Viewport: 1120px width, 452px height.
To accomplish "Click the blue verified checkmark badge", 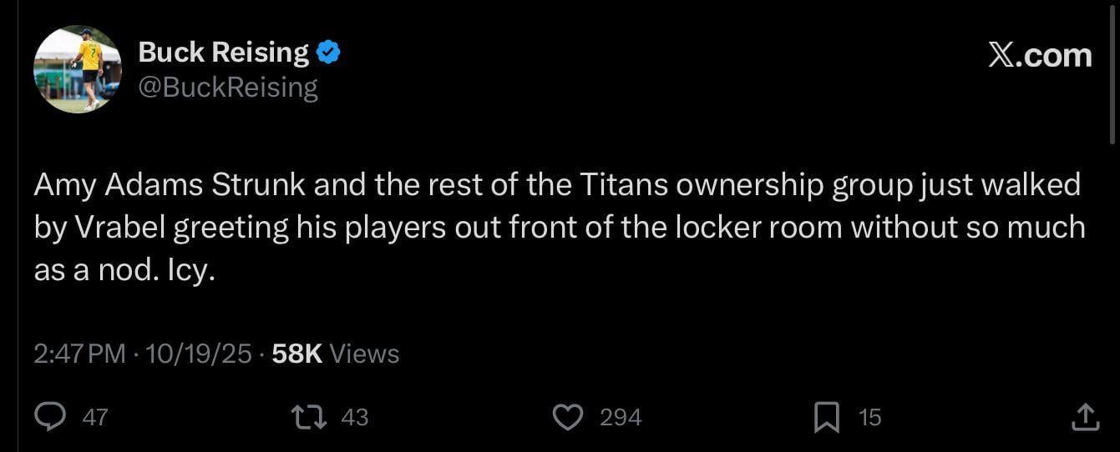I will tap(328, 53).
